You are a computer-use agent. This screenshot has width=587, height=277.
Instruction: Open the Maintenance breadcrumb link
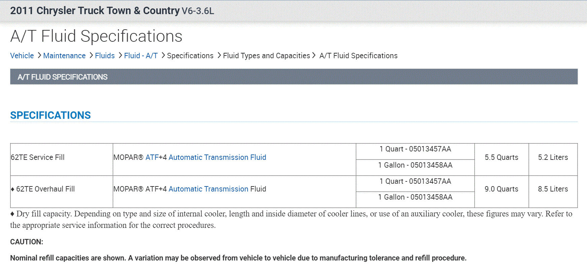[x=64, y=56]
